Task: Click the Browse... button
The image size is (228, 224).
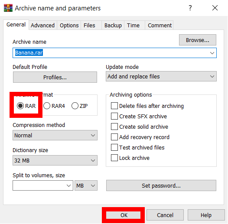Action: [x=198, y=40]
